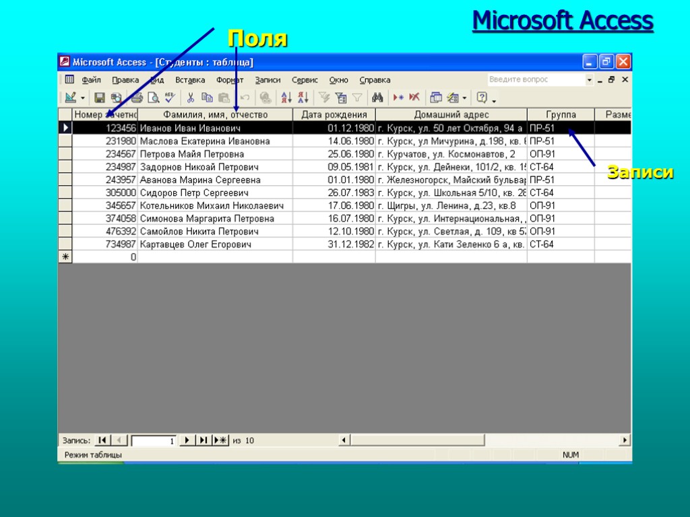The image size is (690, 517).
Task: Select the new blank record row marker
Action: point(65,257)
